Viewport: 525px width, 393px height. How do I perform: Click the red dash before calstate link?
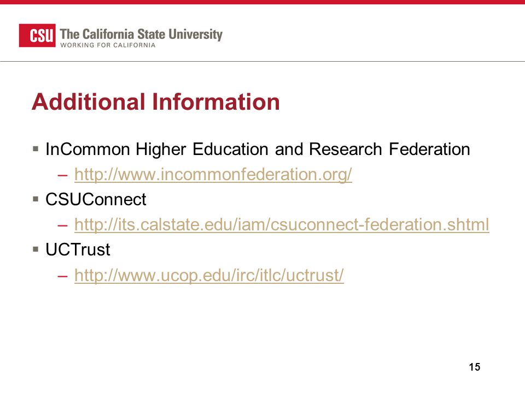pos(62,225)
